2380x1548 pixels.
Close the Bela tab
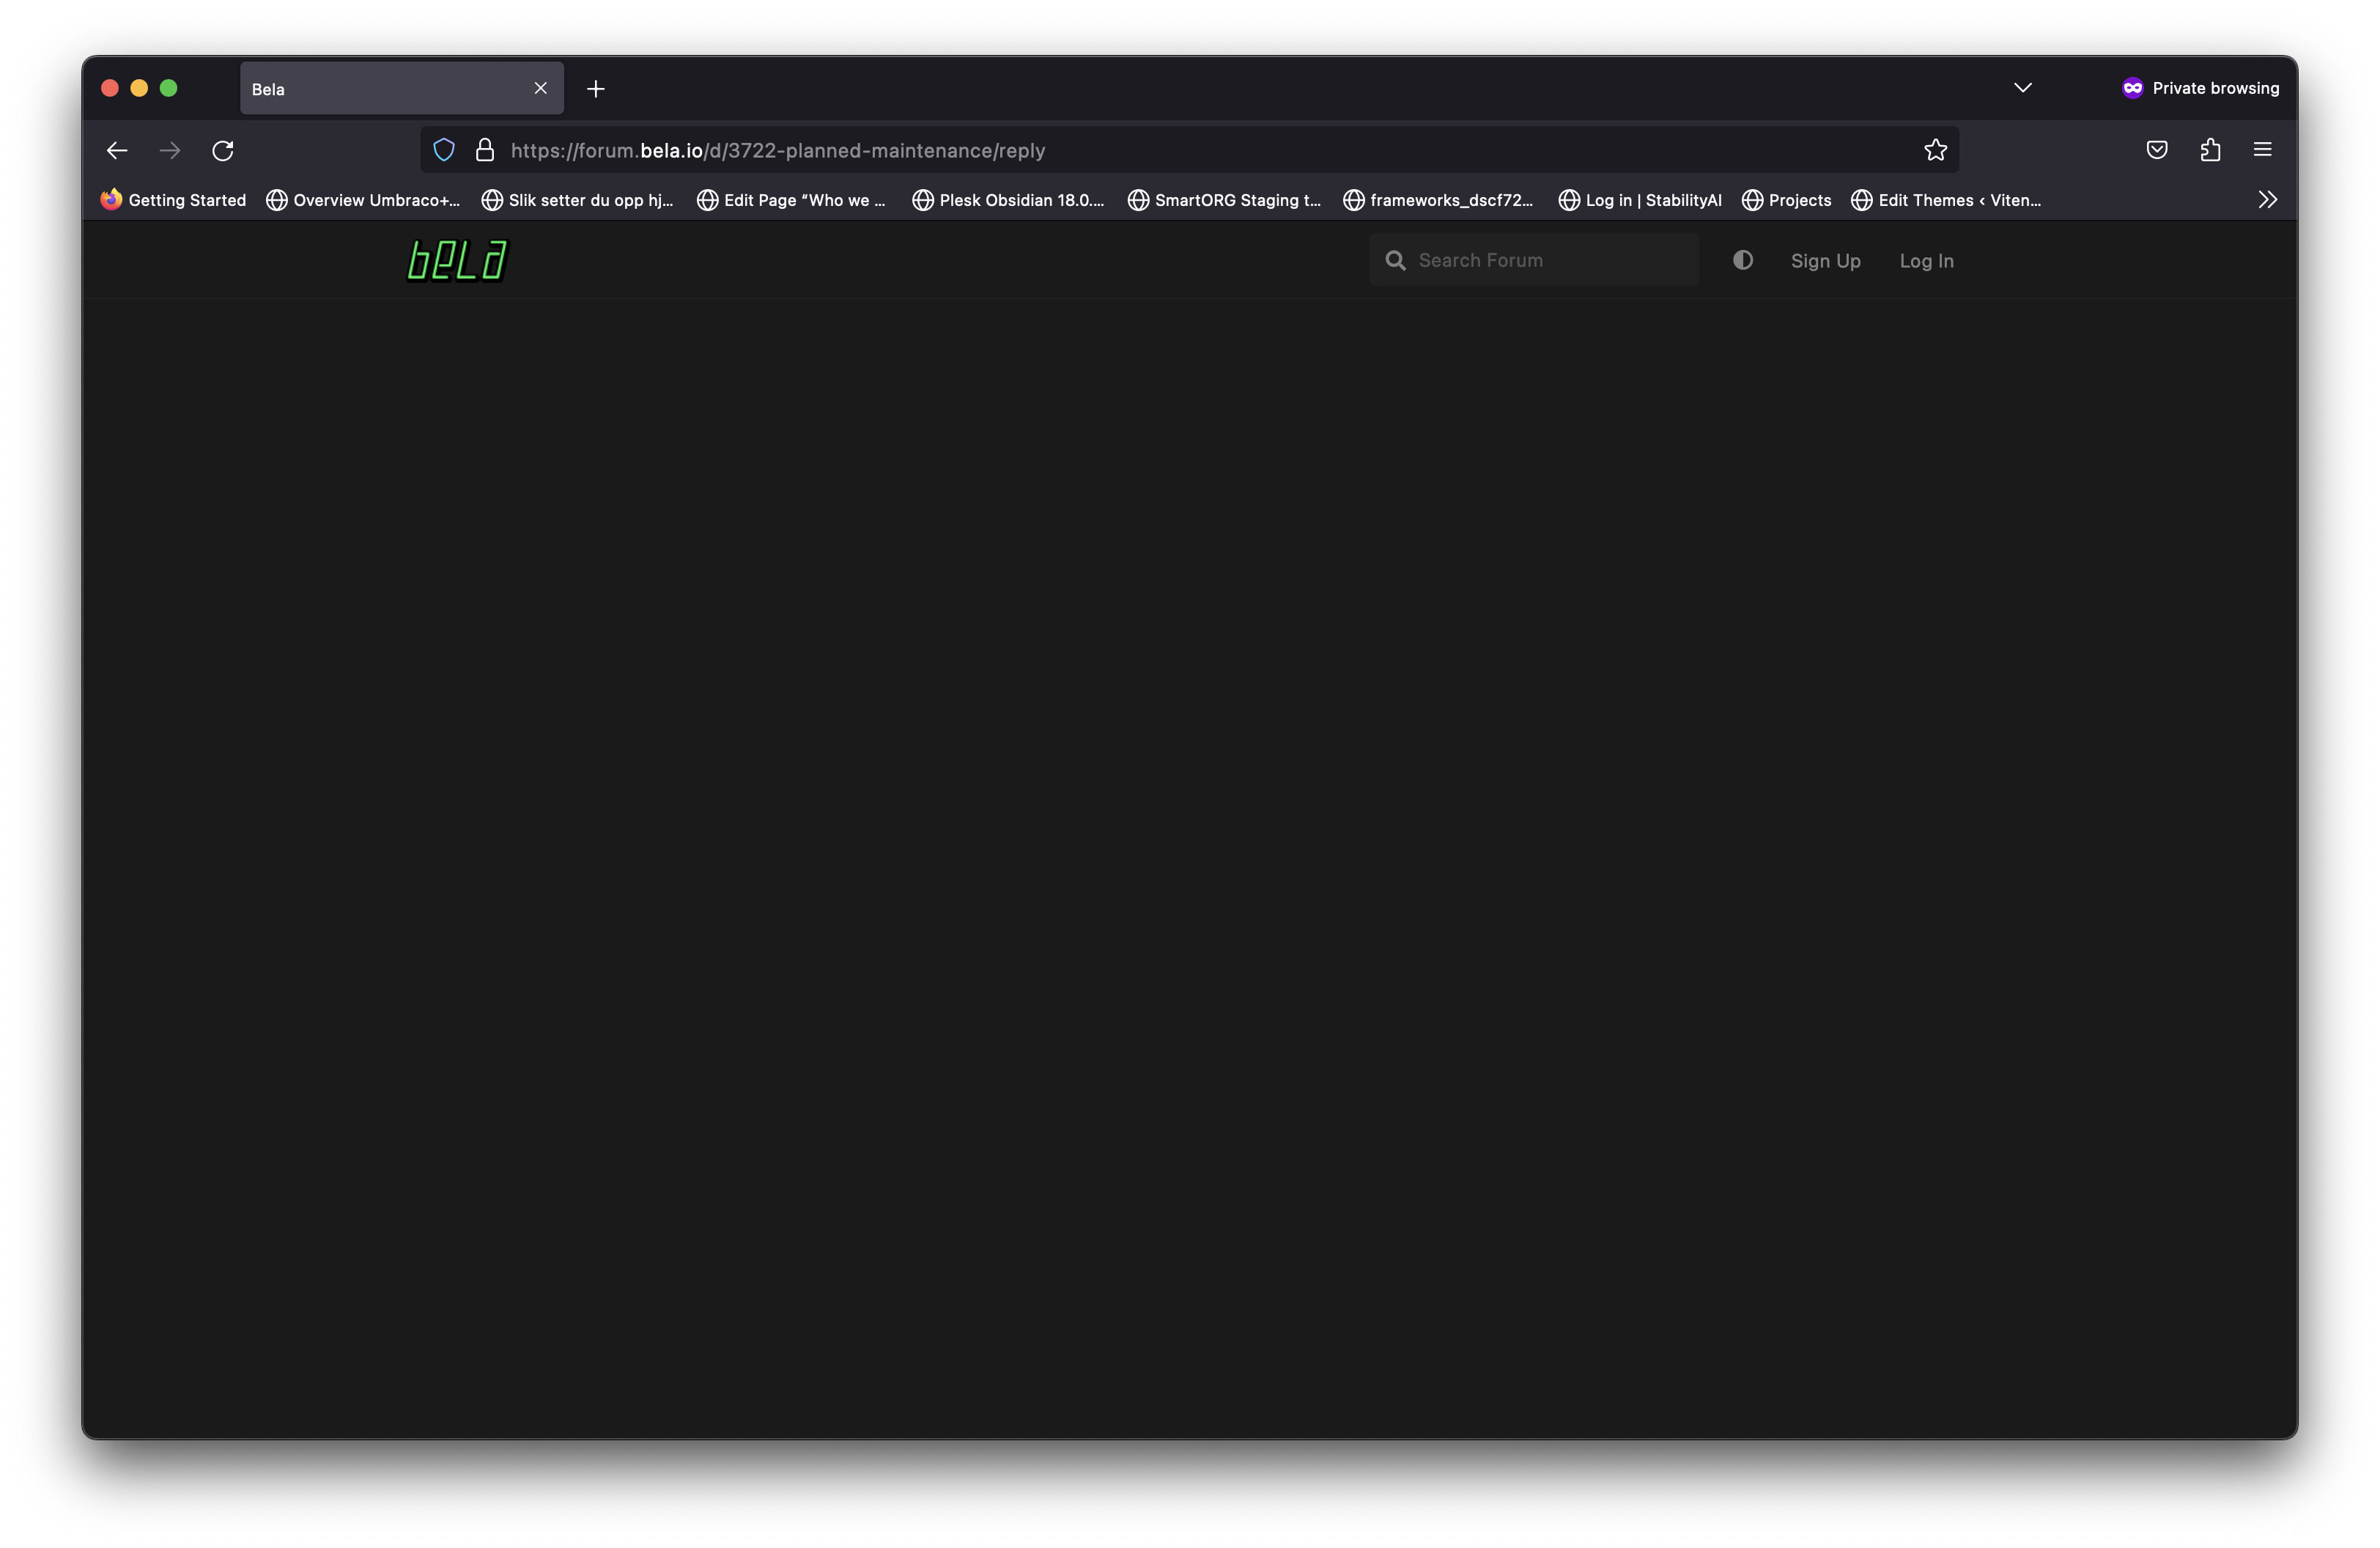[x=541, y=89]
